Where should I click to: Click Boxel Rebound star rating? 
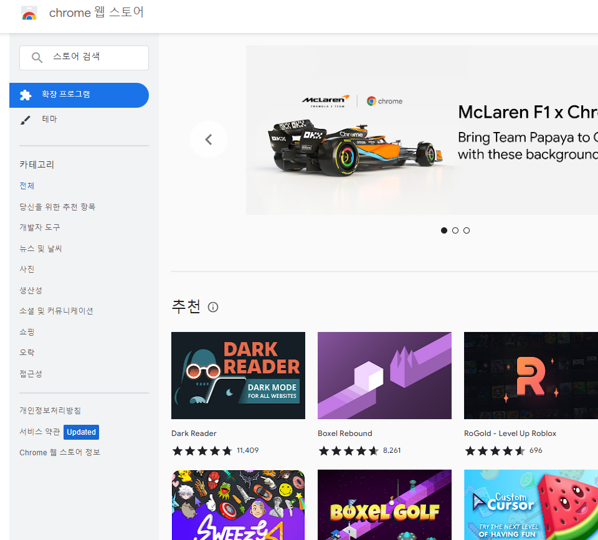[349, 451]
